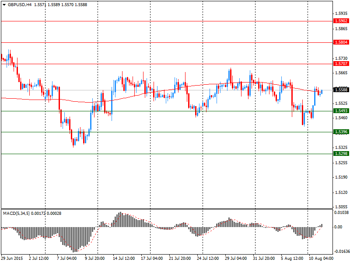Click the MACD scale value 0.01038
Viewport: 350px width, 262px height.
coord(341,213)
